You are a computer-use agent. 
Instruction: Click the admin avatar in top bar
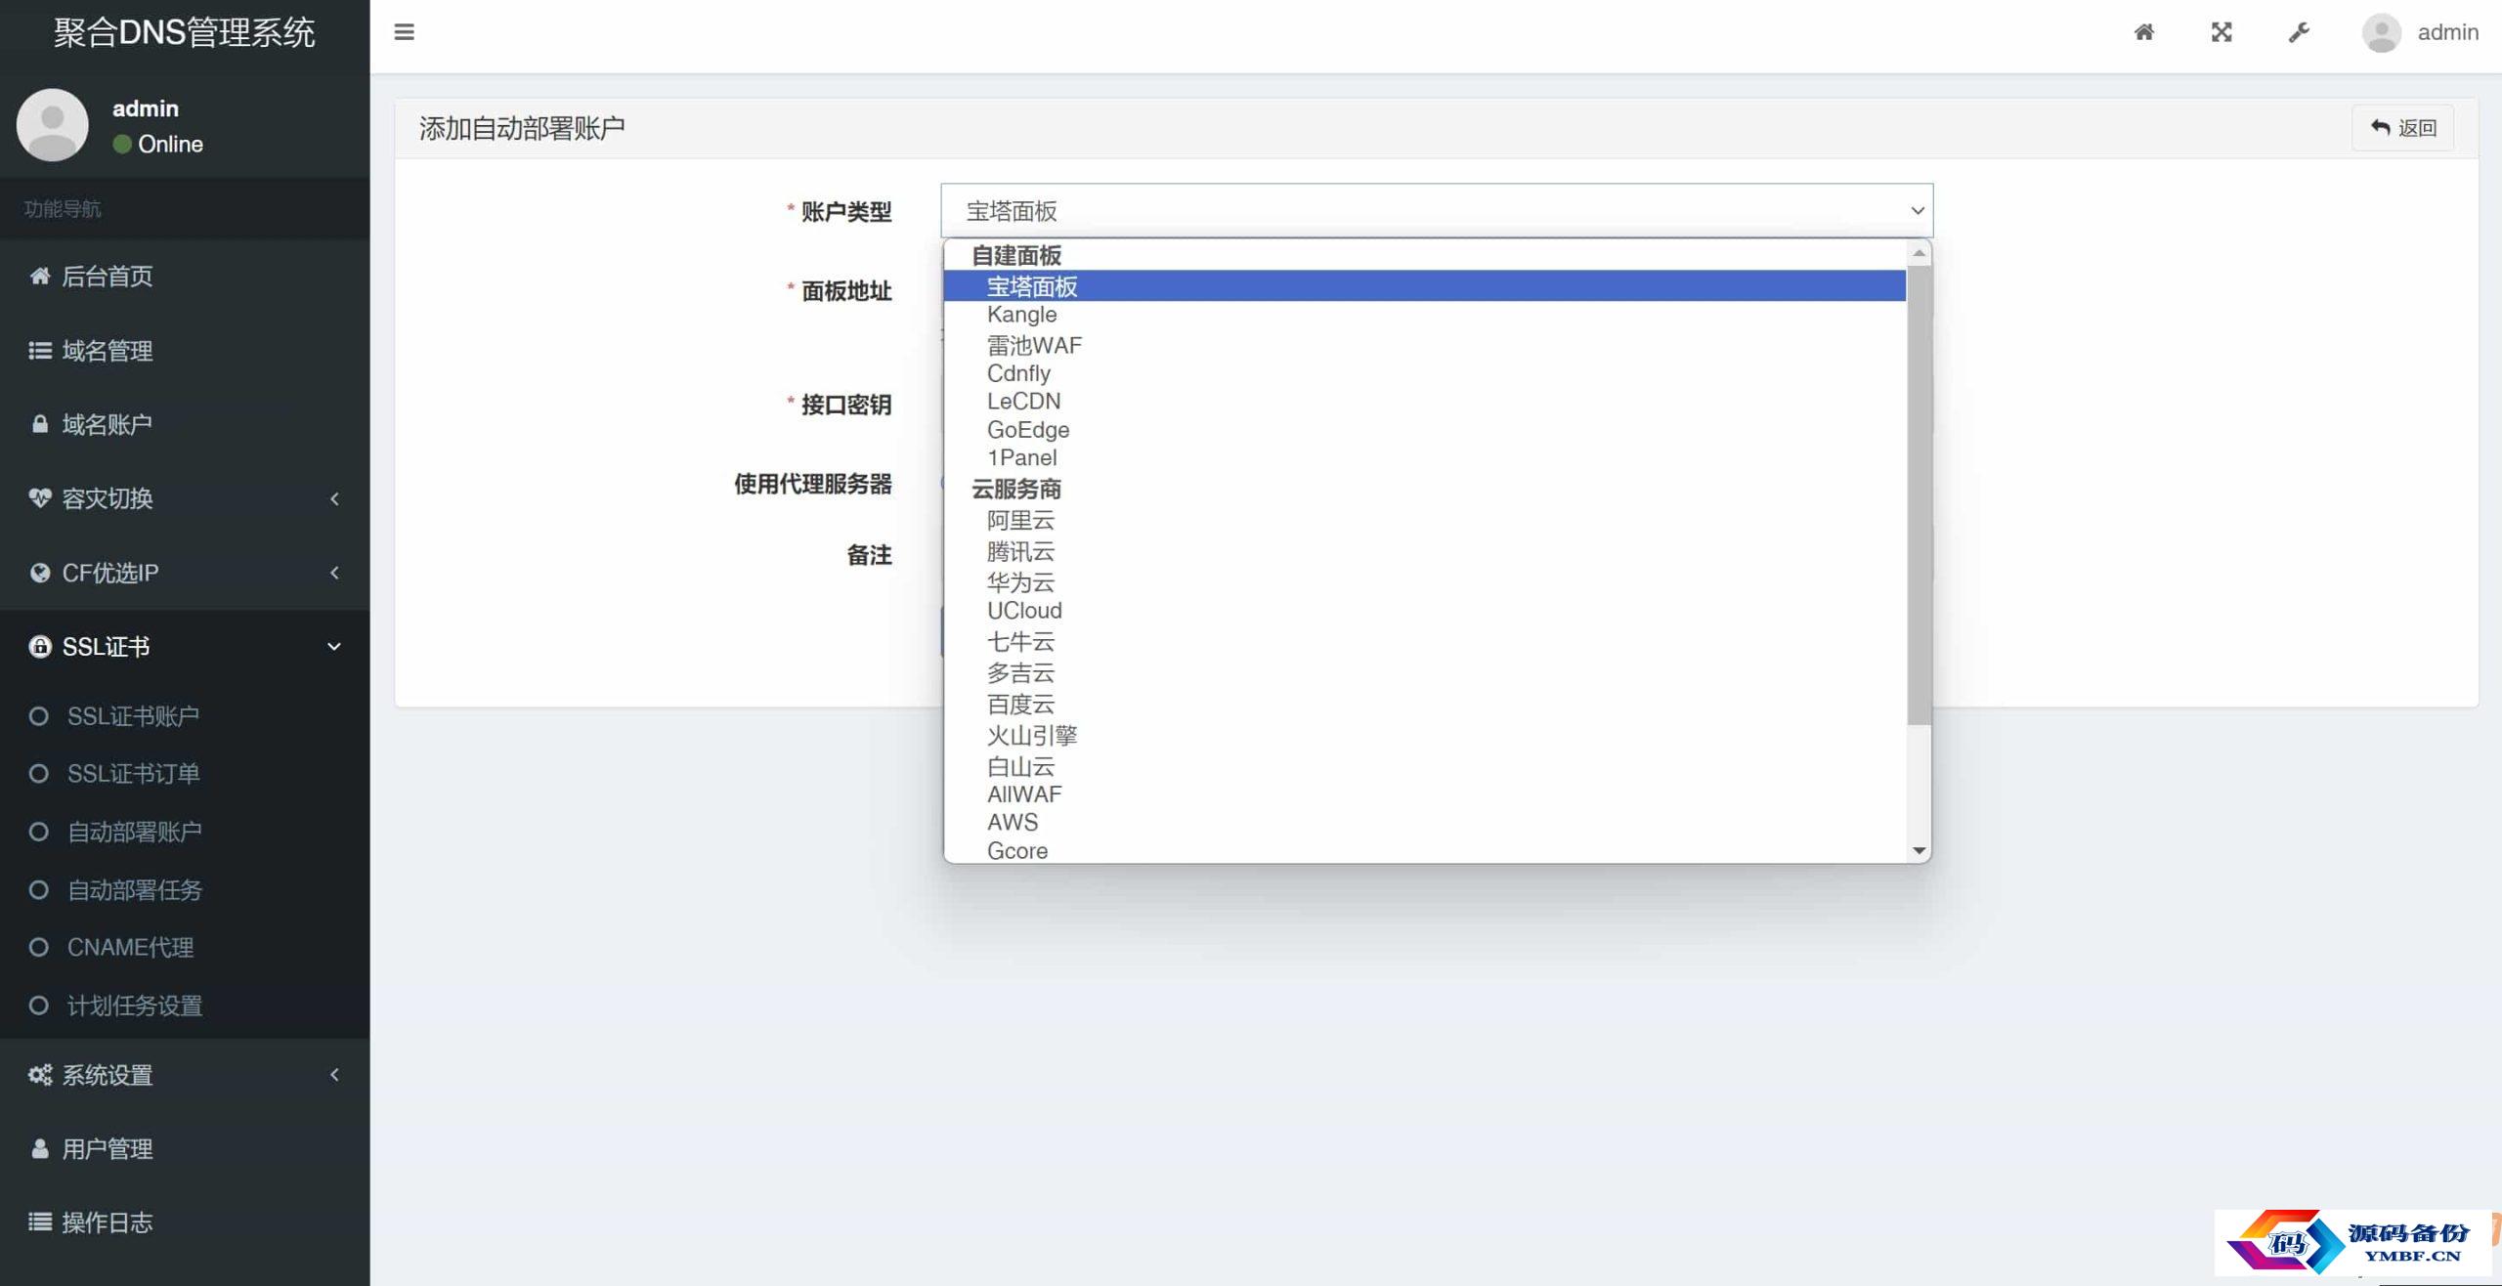point(2381,32)
